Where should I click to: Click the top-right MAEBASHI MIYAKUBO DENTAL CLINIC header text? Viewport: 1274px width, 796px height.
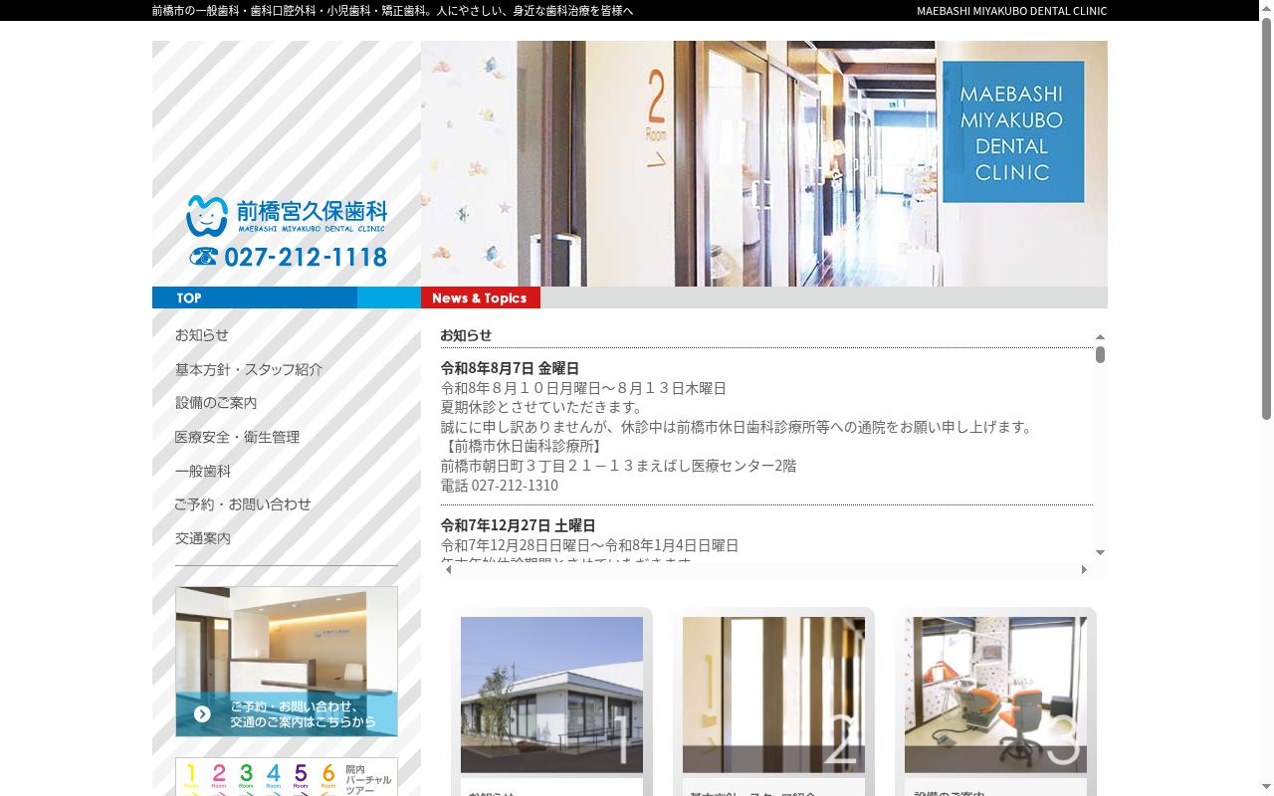tap(1011, 11)
